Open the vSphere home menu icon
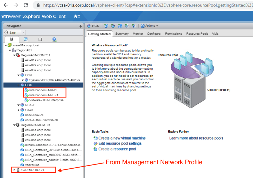253x178 pixels. pos(77,17)
